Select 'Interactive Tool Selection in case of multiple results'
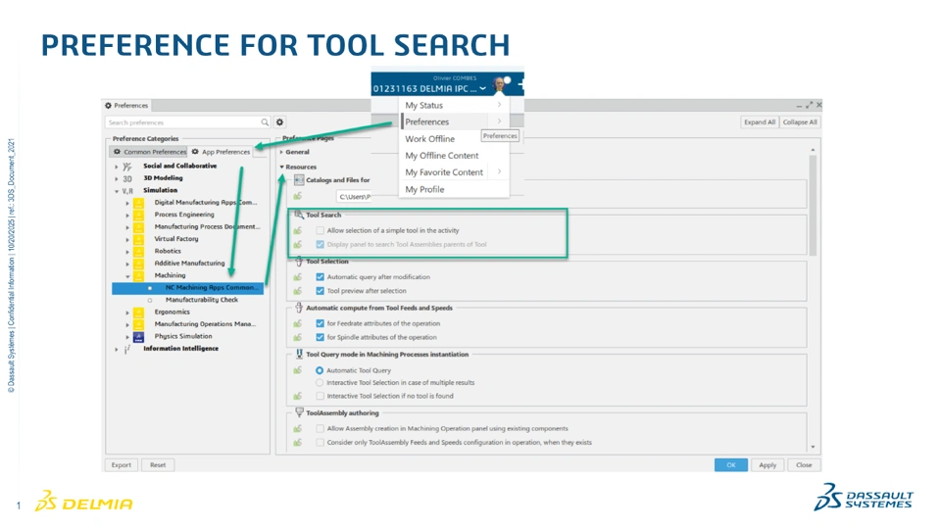The image size is (941, 529). pos(321,383)
